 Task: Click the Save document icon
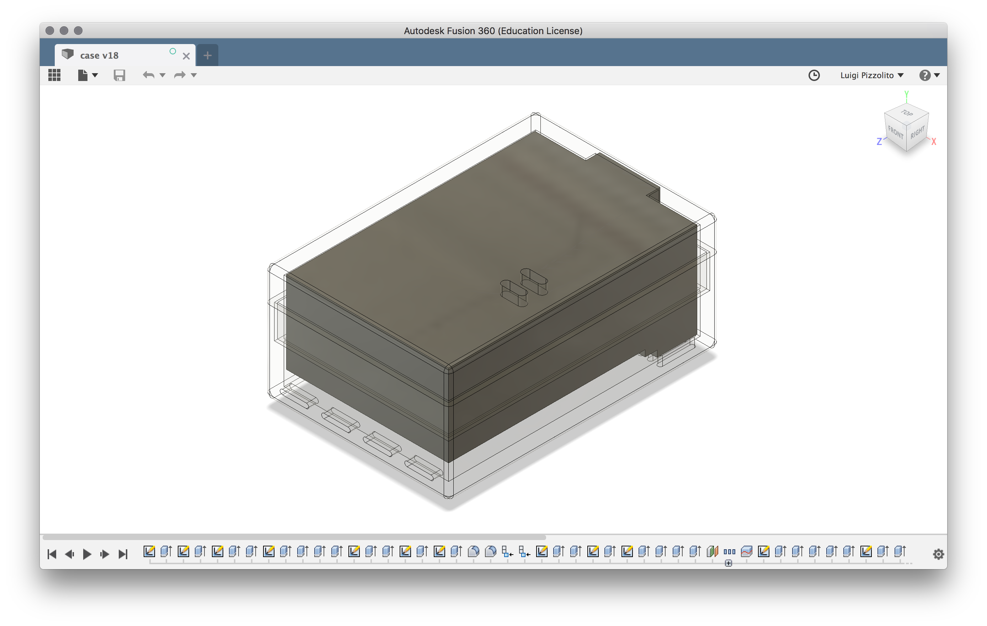(119, 75)
